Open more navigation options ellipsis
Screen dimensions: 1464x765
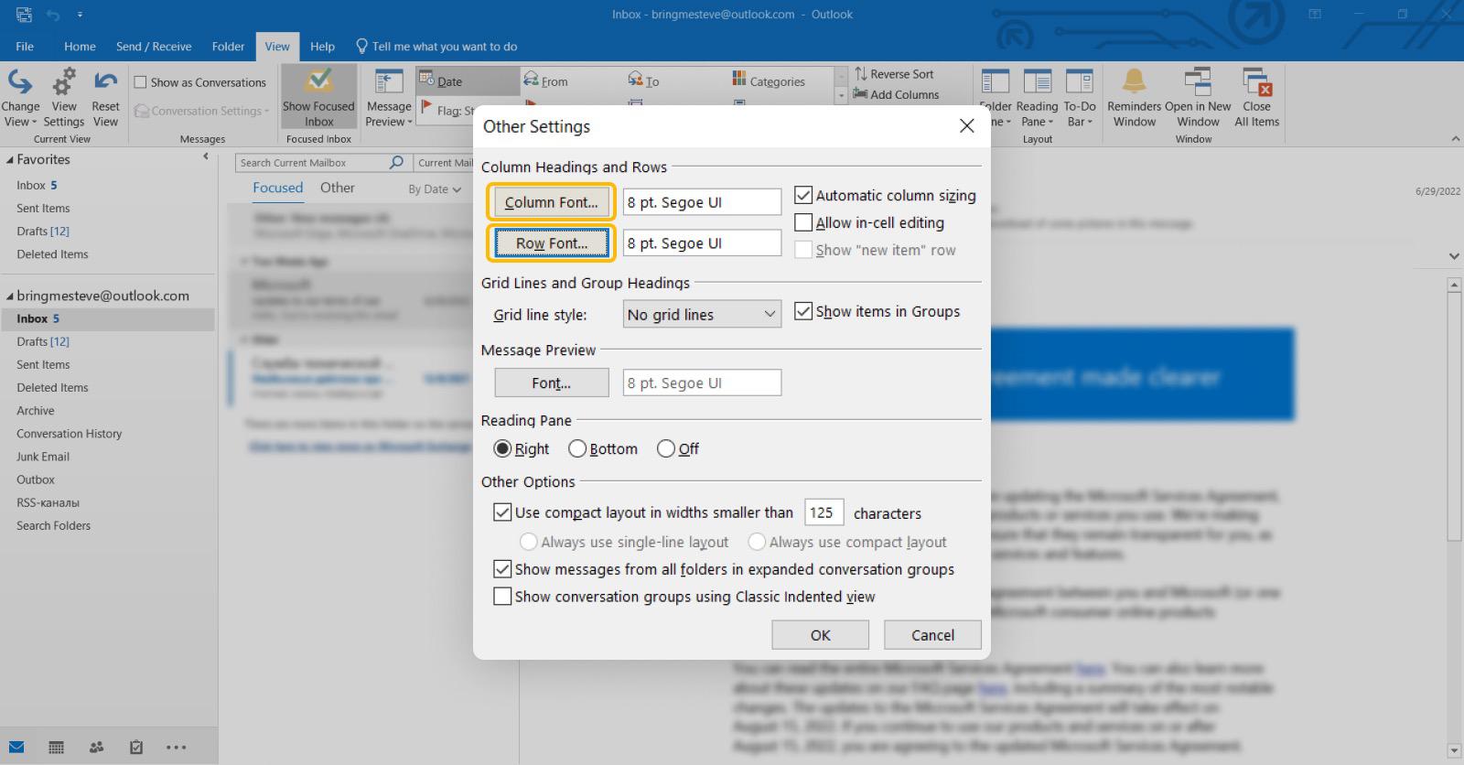pos(177,748)
